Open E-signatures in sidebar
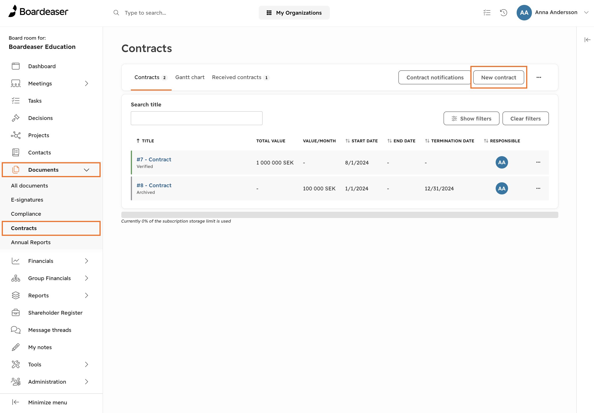This screenshot has width=594, height=413. point(27,200)
